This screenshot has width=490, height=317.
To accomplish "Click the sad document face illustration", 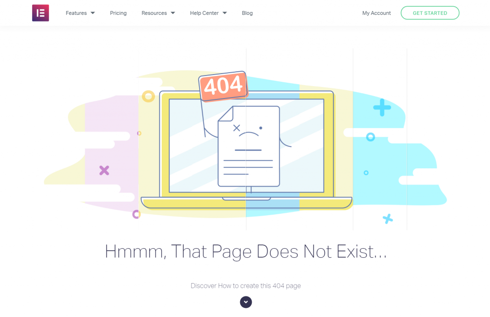I will click(x=249, y=146).
